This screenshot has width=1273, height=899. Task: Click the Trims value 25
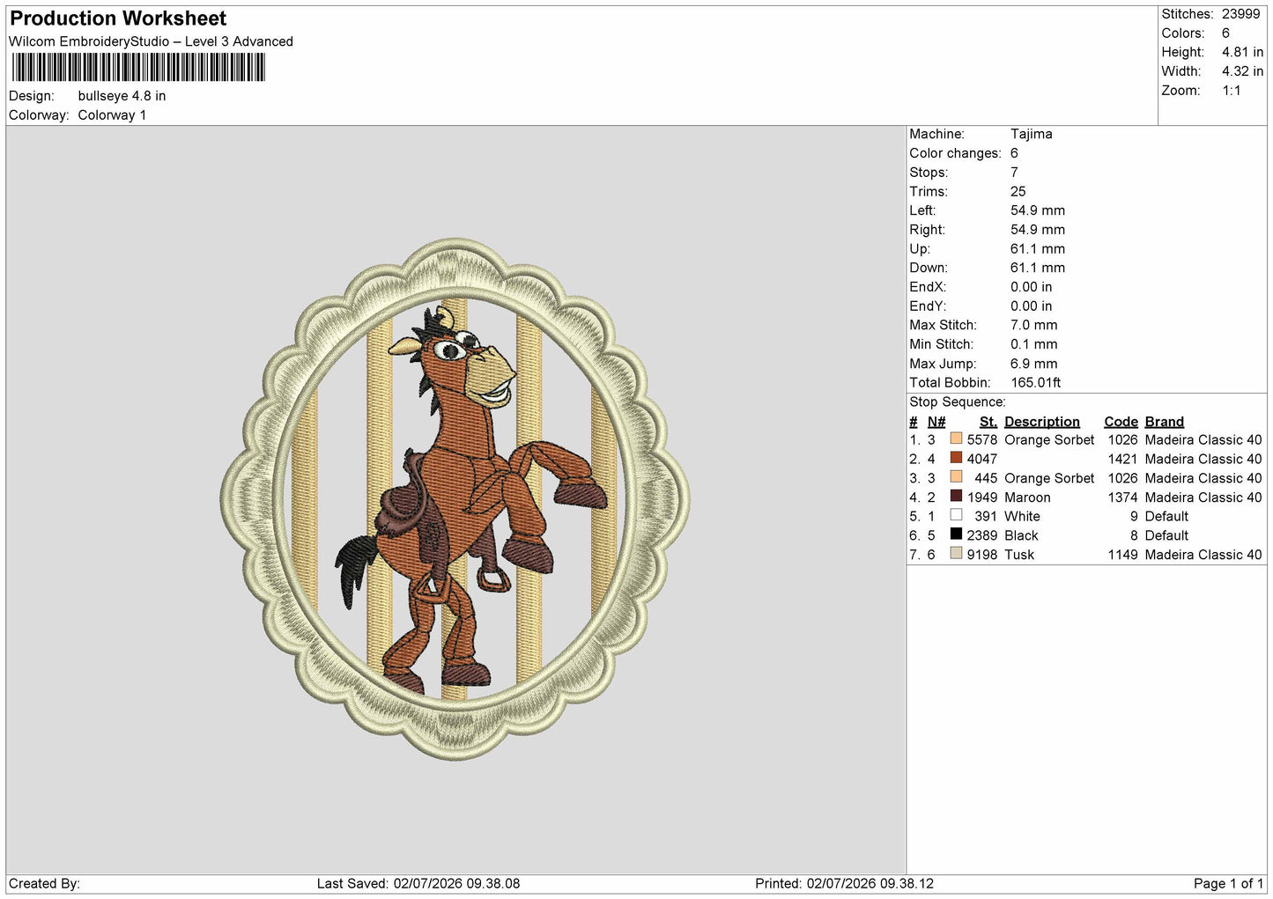point(1018,191)
